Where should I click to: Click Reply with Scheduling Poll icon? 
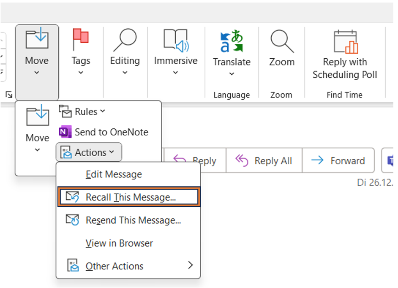click(345, 42)
